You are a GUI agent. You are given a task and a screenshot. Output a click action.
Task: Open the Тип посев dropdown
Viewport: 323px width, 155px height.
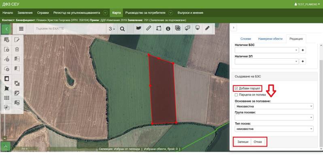click(x=274, y=129)
